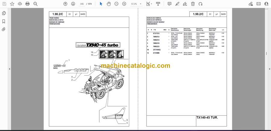Go to the next page arrow
This screenshot has width=271, height=131.
(x=73, y=4)
